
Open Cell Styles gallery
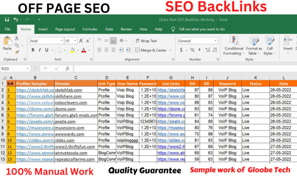coord(269,46)
